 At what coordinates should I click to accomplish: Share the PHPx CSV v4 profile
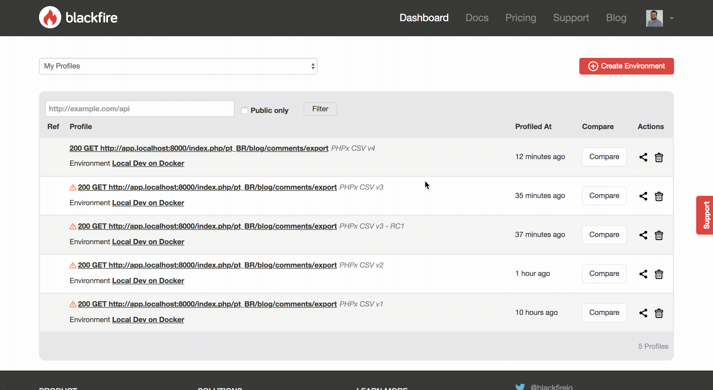pos(643,157)
